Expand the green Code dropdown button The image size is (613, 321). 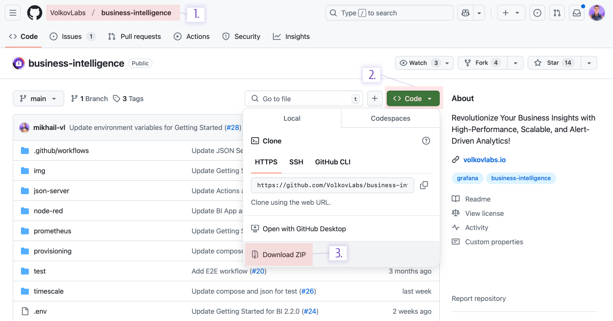413,99
